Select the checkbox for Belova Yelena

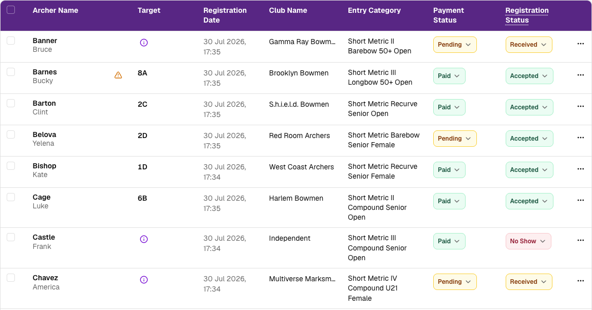tap(11, 134)
